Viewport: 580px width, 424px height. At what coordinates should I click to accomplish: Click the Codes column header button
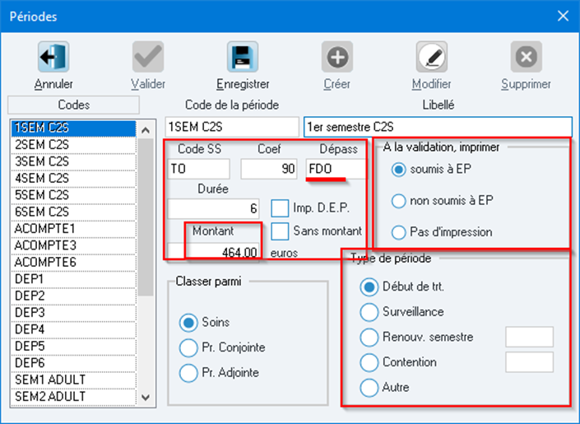pos(73,105)
